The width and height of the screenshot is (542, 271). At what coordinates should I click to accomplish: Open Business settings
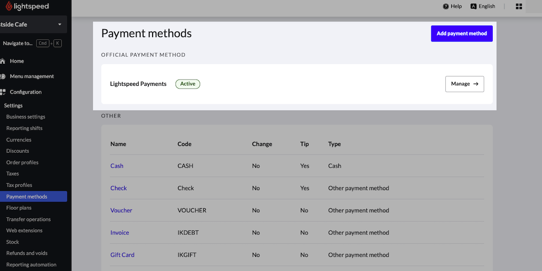(x=26, y=117)
